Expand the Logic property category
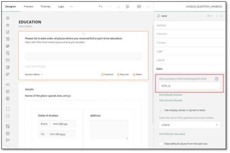Screen dimensions: 230x153 pos(190,51)
